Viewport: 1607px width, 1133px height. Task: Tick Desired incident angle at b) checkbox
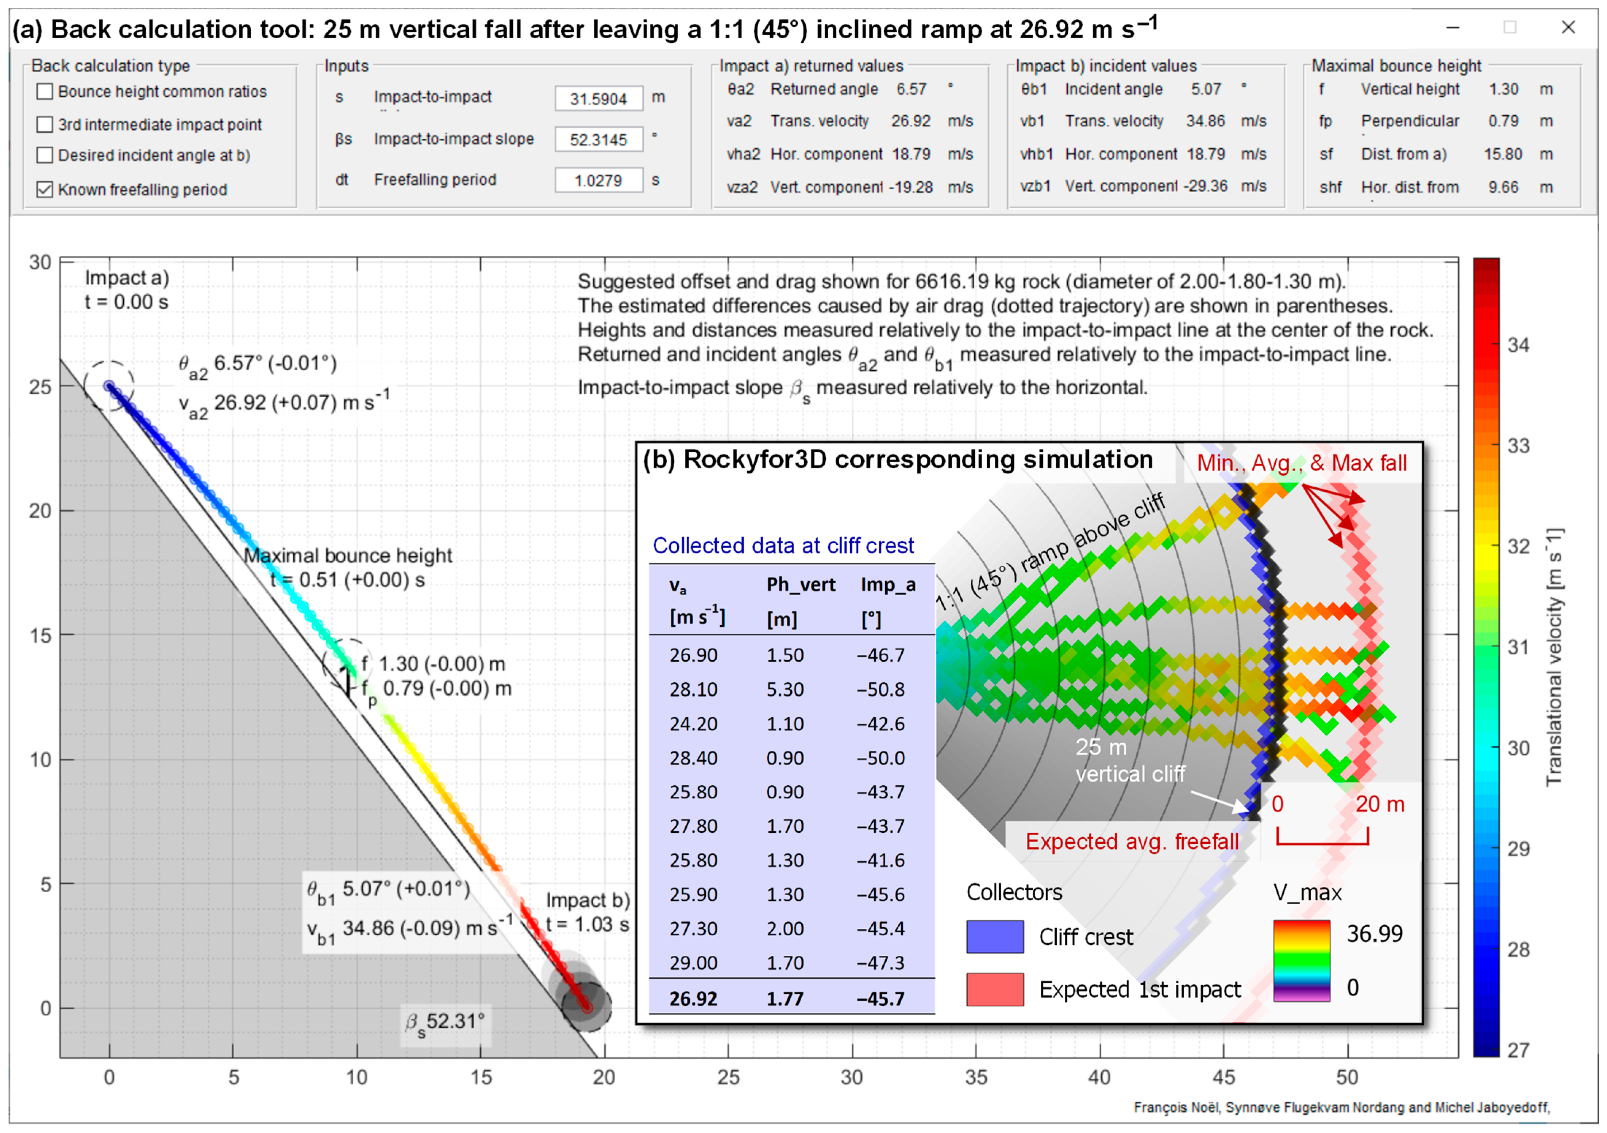click(x=45, y=155)
